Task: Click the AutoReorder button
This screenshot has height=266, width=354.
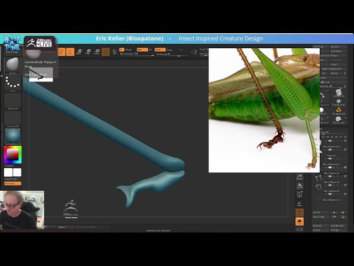Action: click(339, 226)
